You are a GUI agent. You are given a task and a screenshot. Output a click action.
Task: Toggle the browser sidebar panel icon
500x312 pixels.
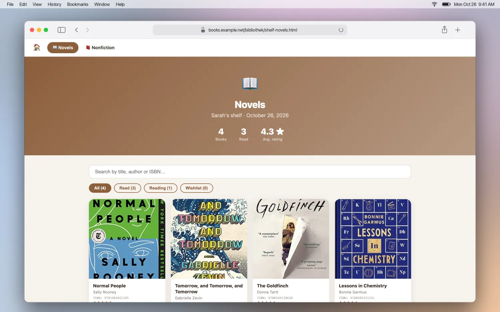tap(62, 30)
